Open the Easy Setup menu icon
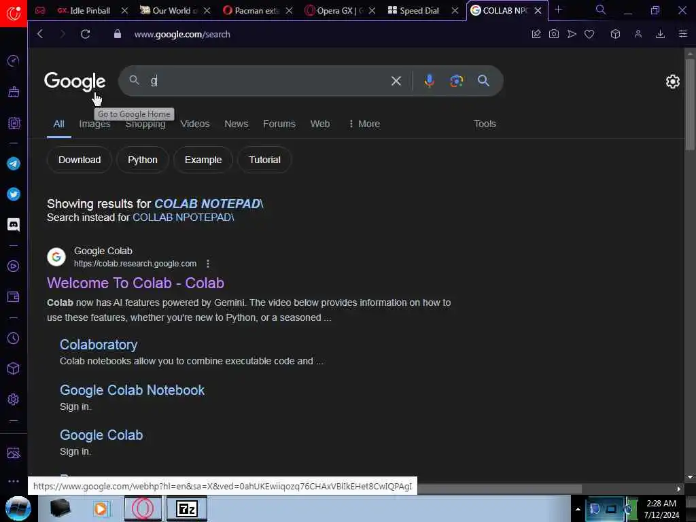 click(x=682, y=34)
